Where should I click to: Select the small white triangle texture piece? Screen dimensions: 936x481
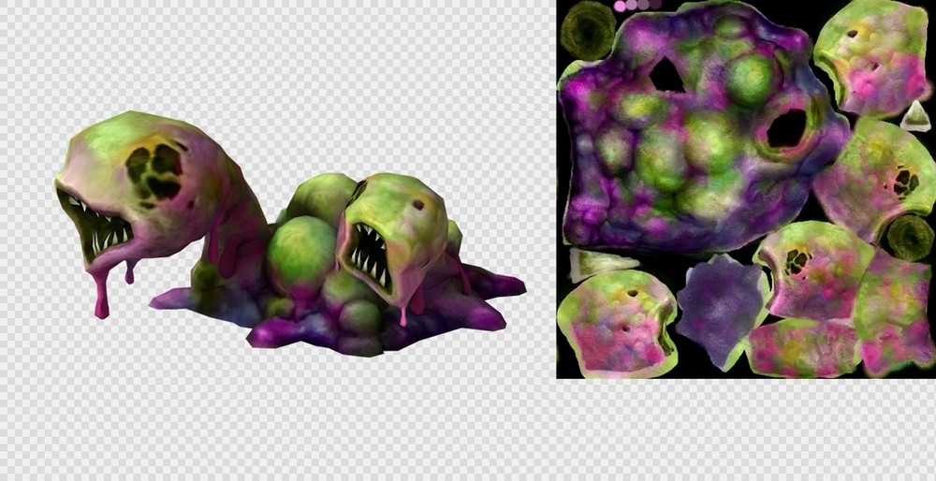913,116
